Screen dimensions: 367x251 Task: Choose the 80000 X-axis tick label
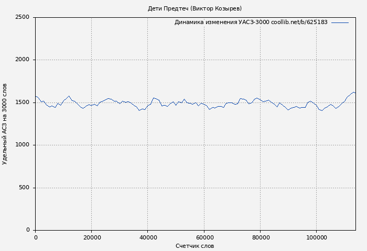pyautogui.click(x=261, y=237)
